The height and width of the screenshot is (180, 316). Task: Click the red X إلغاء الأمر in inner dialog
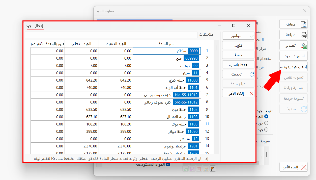238,93
